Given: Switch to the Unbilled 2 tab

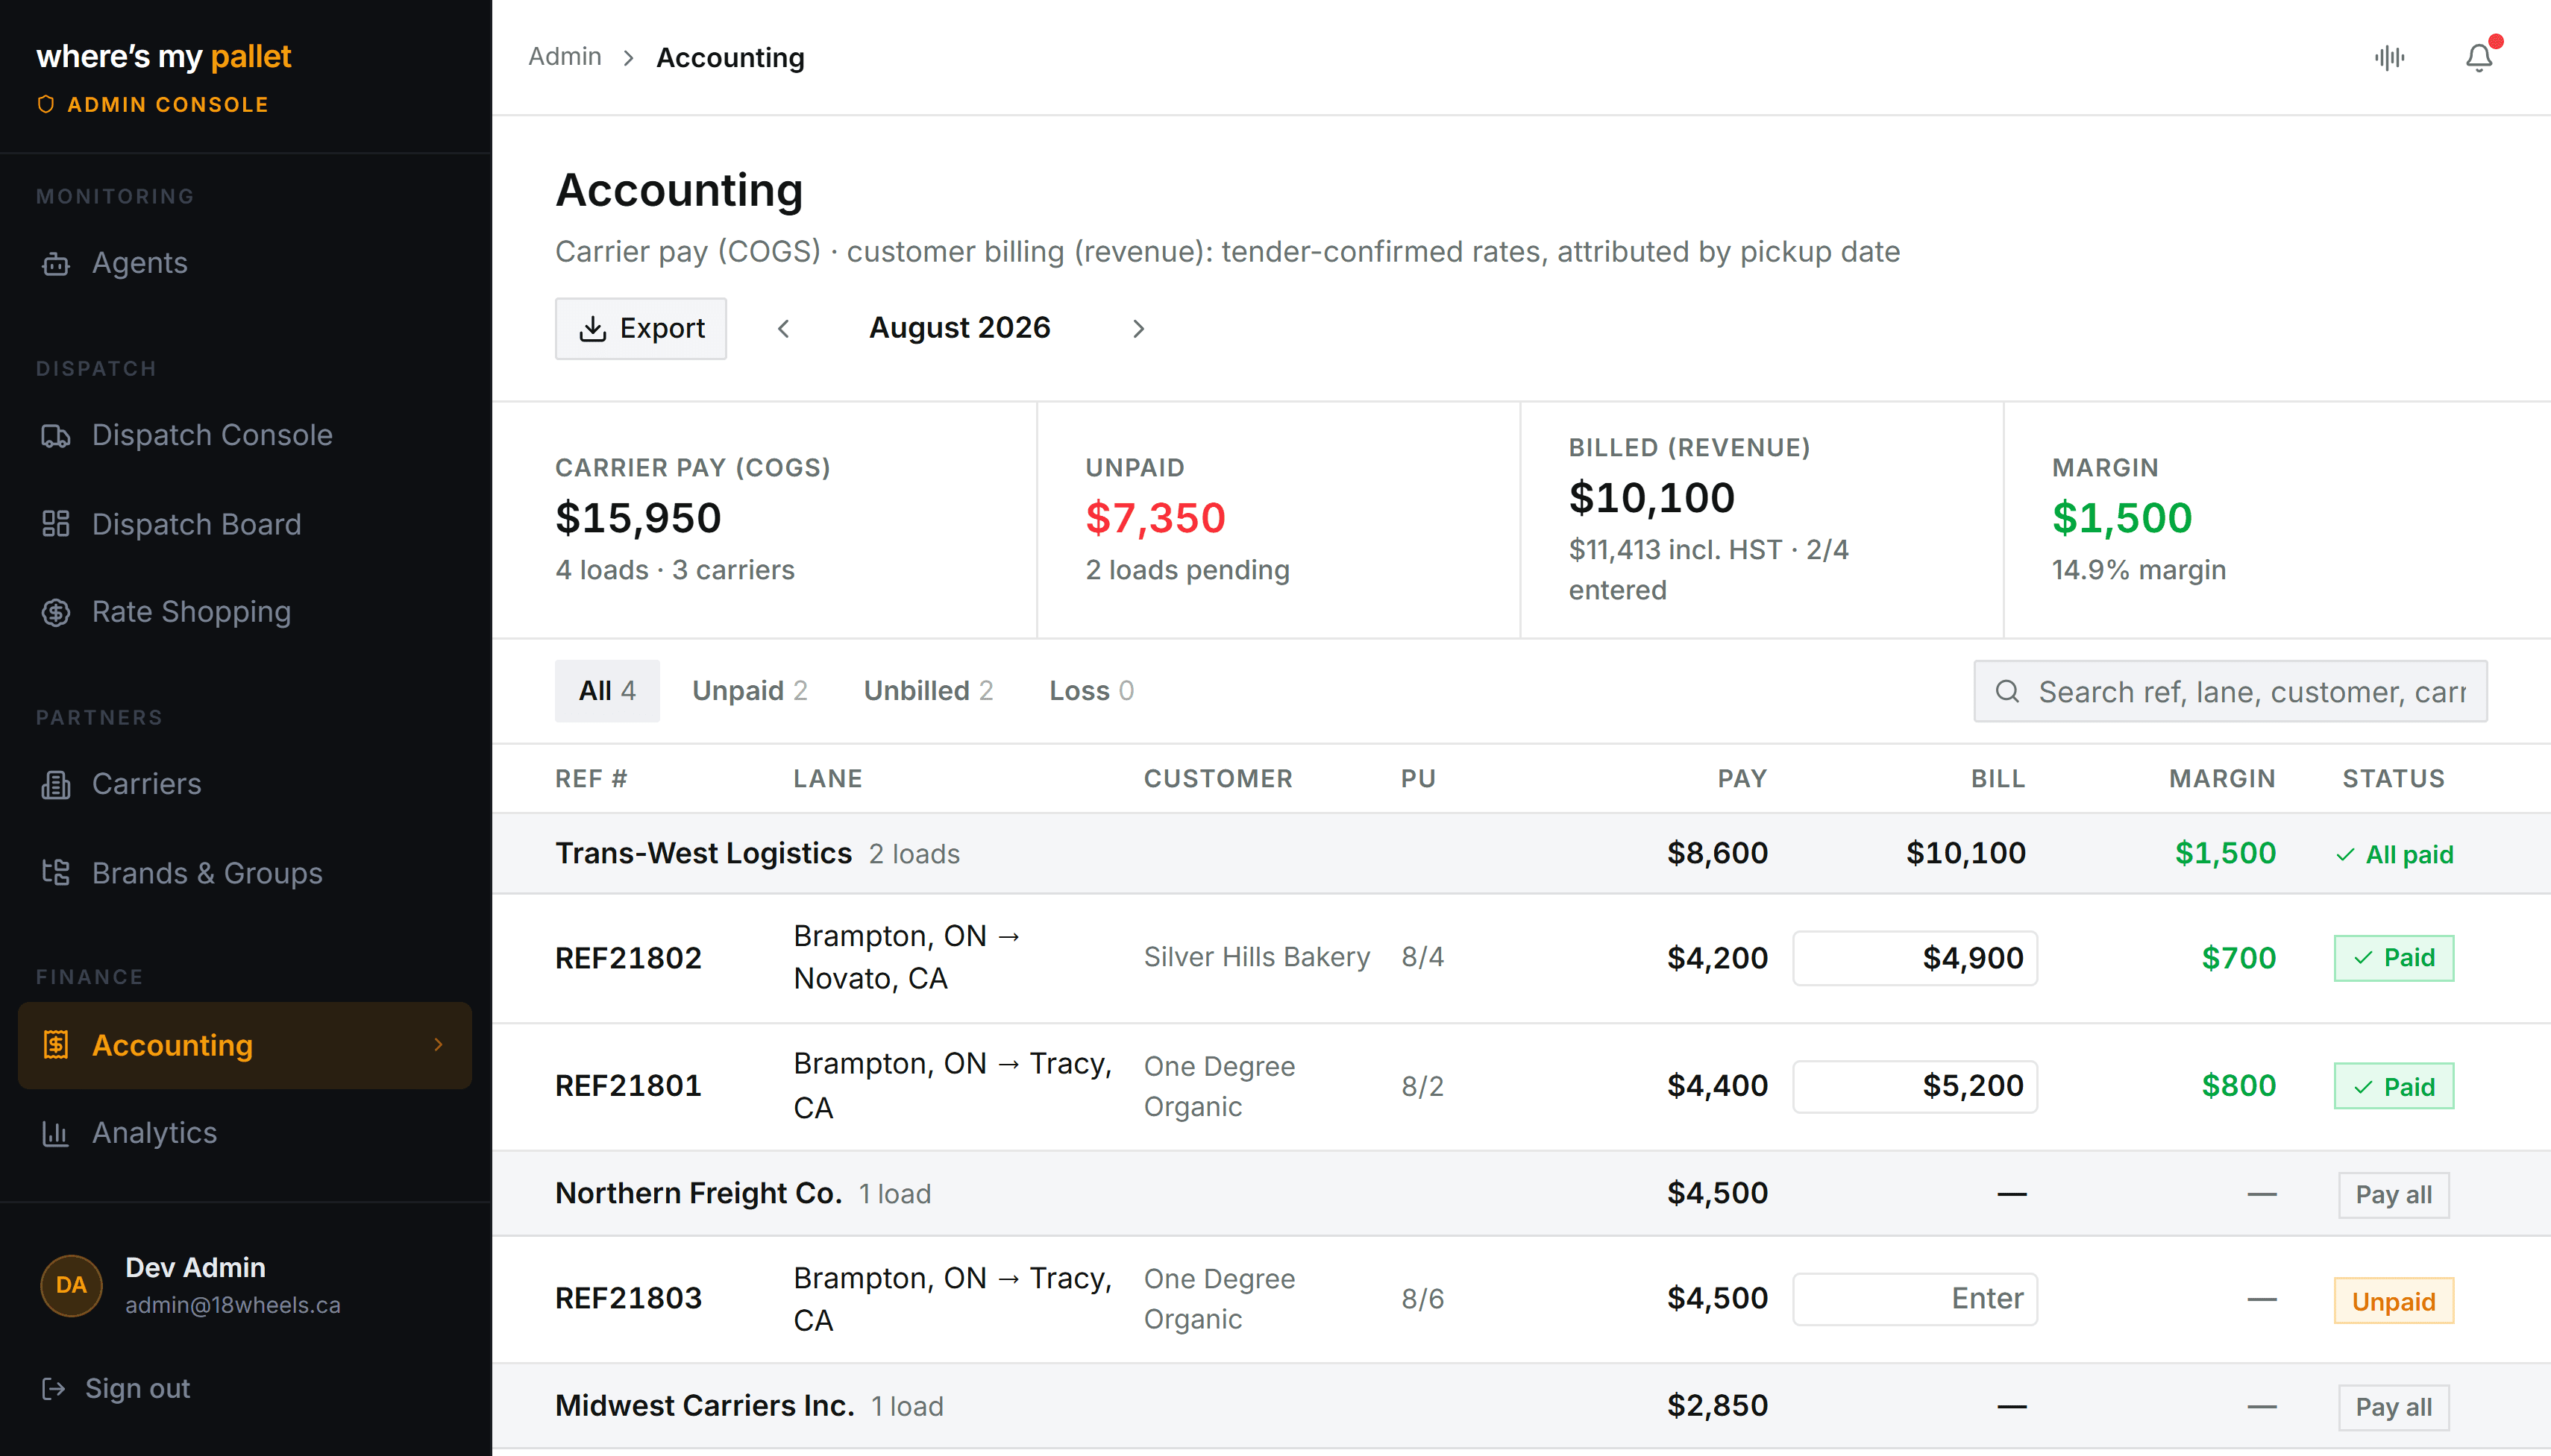Looking at the screenshot, I should point(929,691).
